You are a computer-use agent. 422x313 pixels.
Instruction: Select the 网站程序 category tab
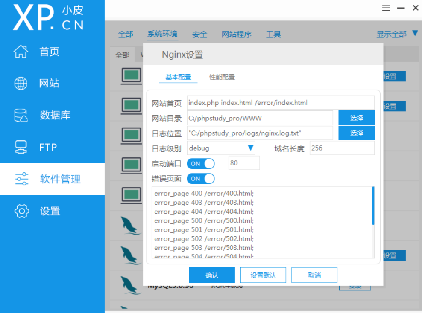[236, 34]
